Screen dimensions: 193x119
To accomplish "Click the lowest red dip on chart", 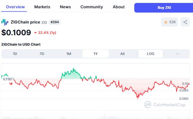I will click(x=138, y=98).
